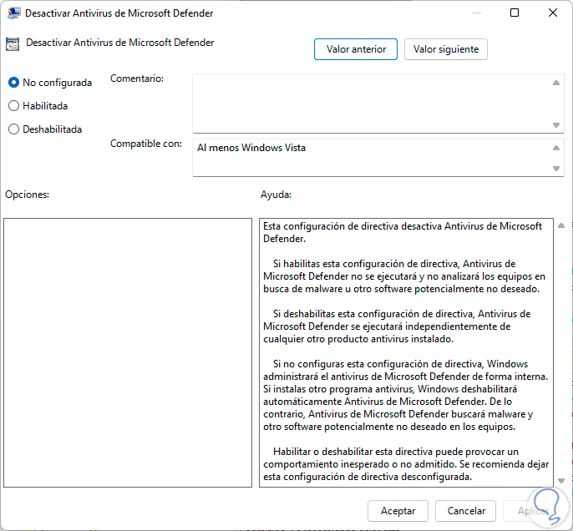
Task: Click Ayuda panel scroll down arrow
Action: (x=561, y=481)
